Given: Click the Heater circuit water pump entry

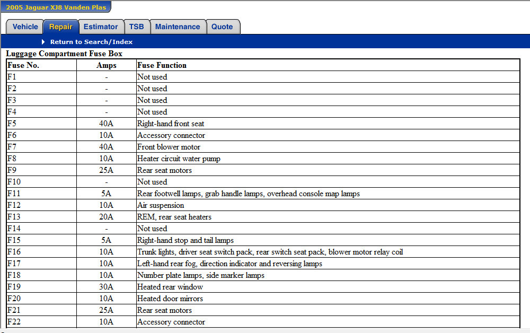Looking at the screenshot, I should [179, 159].
